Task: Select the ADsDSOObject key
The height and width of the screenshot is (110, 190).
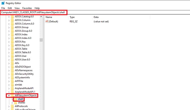Action: [23, 67]
